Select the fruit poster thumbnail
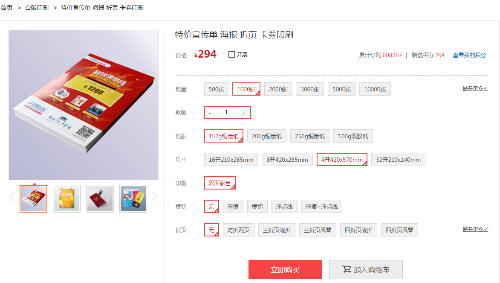The image size is (500, 283). [x=66, y=198]
